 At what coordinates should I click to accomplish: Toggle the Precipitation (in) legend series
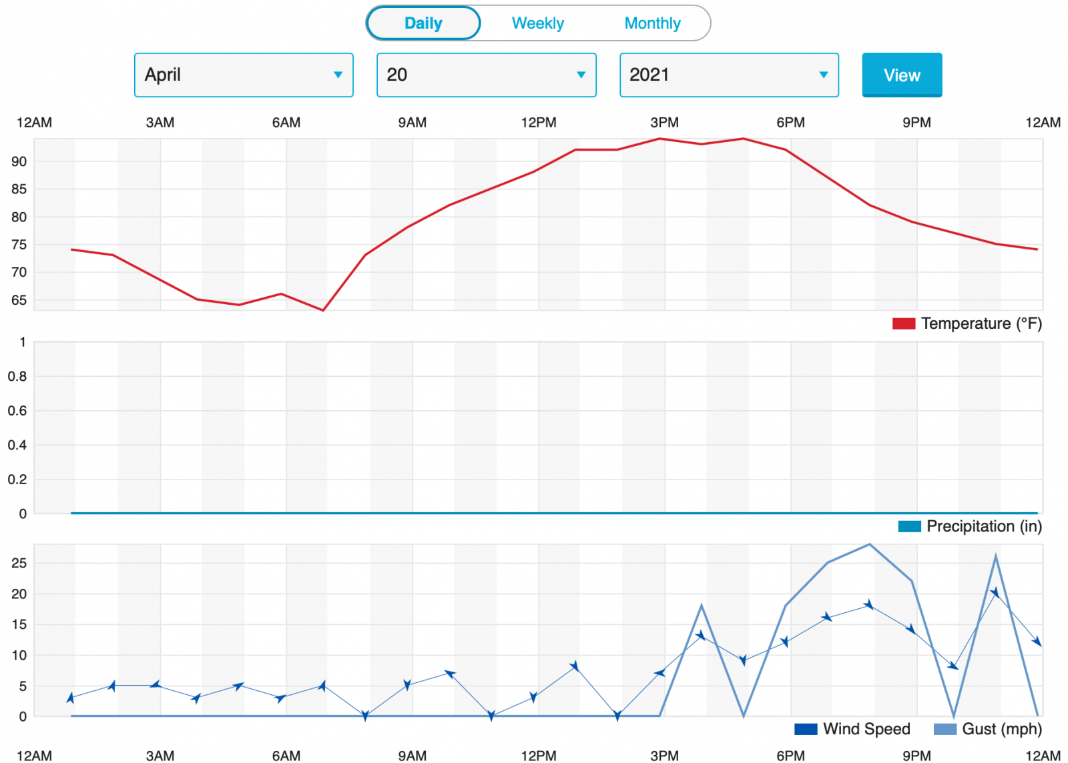(969, 526)
